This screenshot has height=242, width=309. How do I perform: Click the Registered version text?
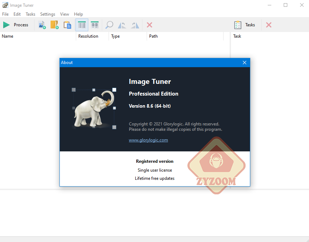[x=155, y=161]
